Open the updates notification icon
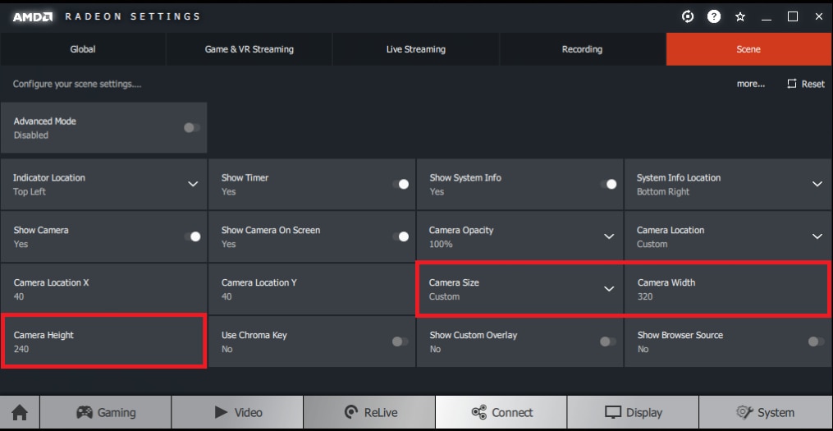The height and width of the screenshot is (431, 833). click(x=688, y=16)
